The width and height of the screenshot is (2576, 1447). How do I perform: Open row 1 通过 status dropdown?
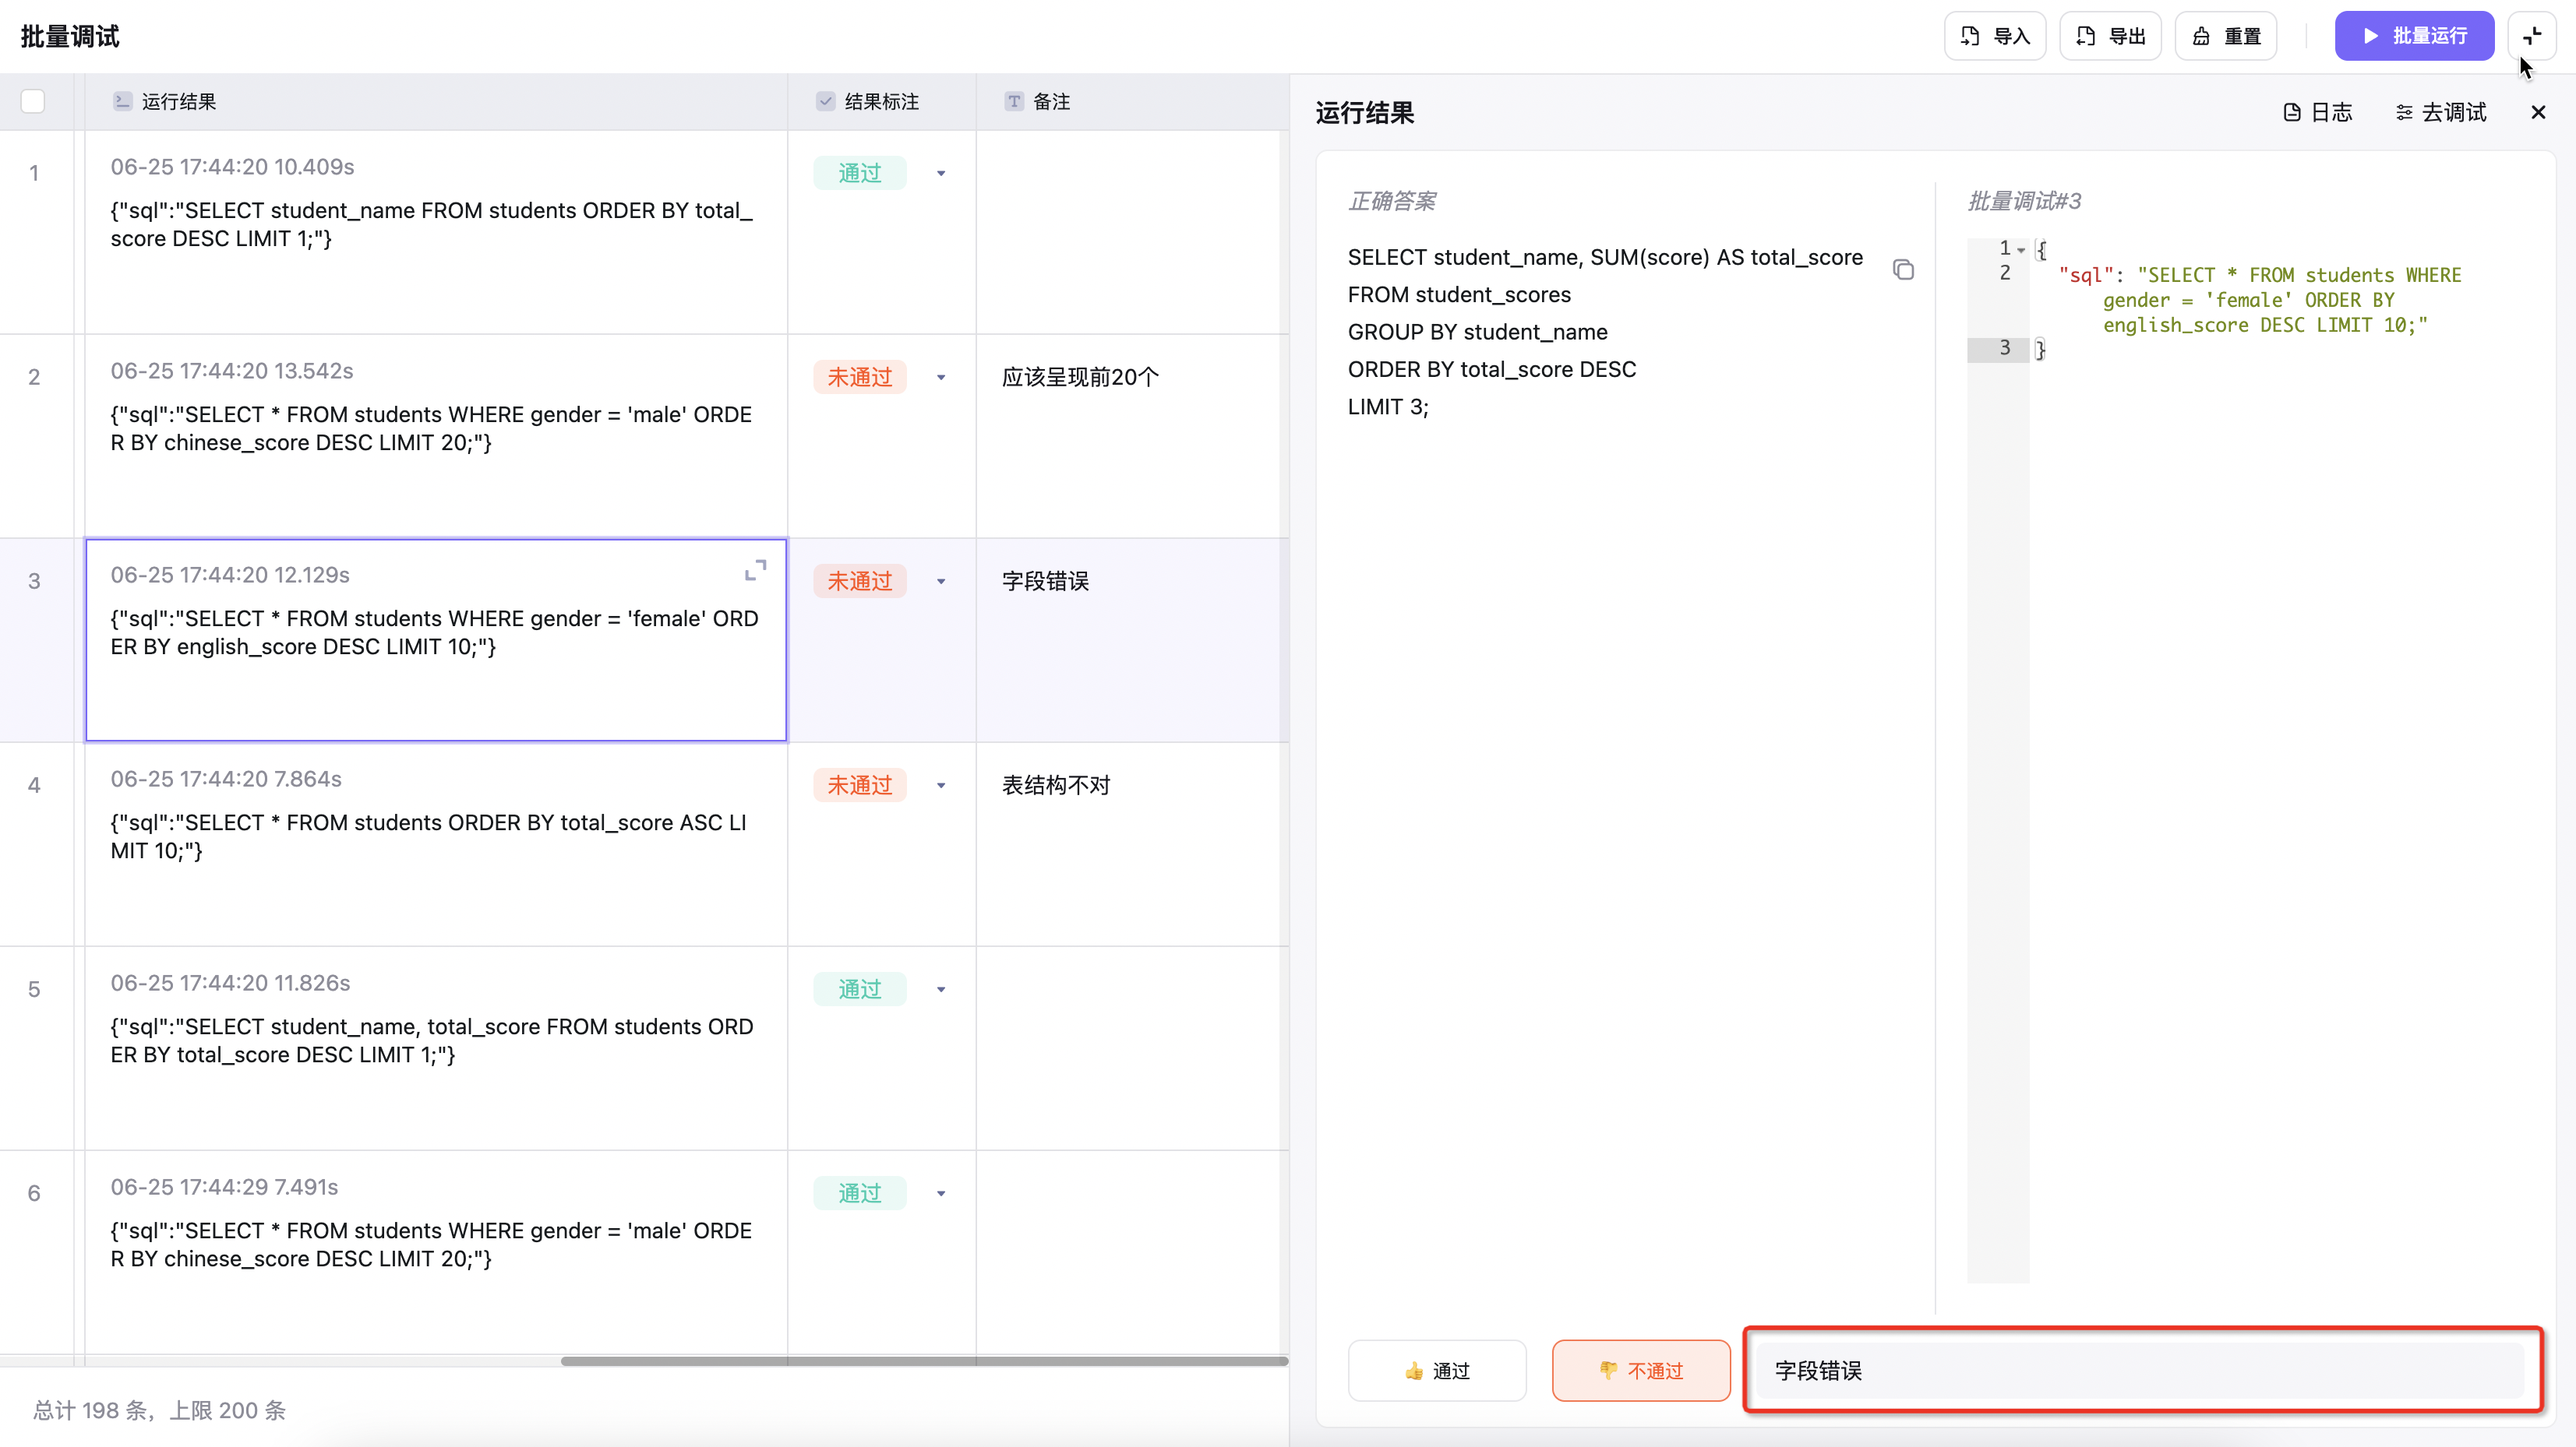[x=941, y=174]
